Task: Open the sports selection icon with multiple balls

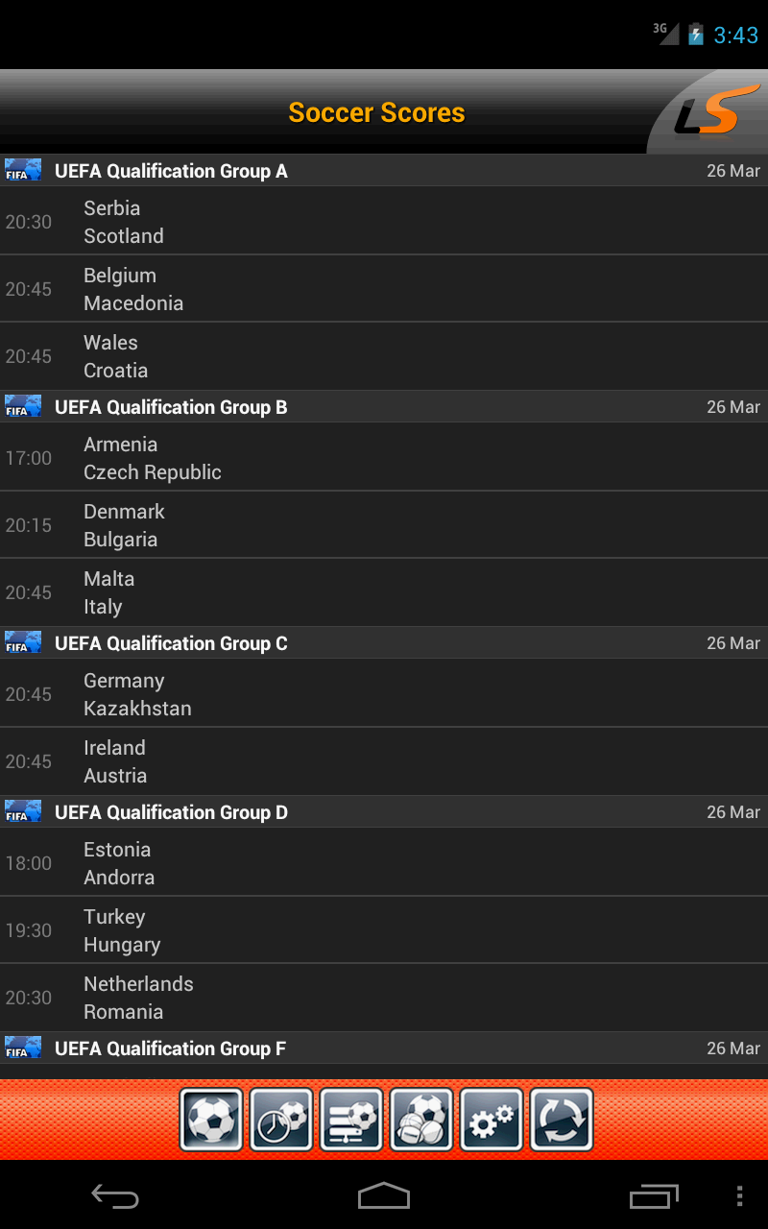Action: pyautogui.click(x=421, y=1119)
